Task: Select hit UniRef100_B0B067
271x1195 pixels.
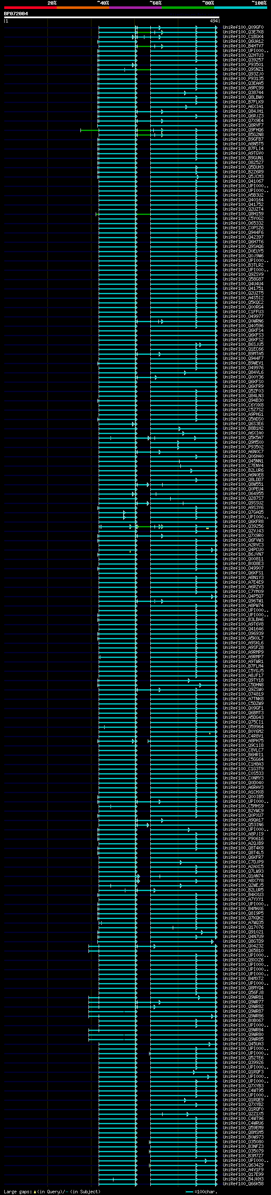Action: point(243,1021)
